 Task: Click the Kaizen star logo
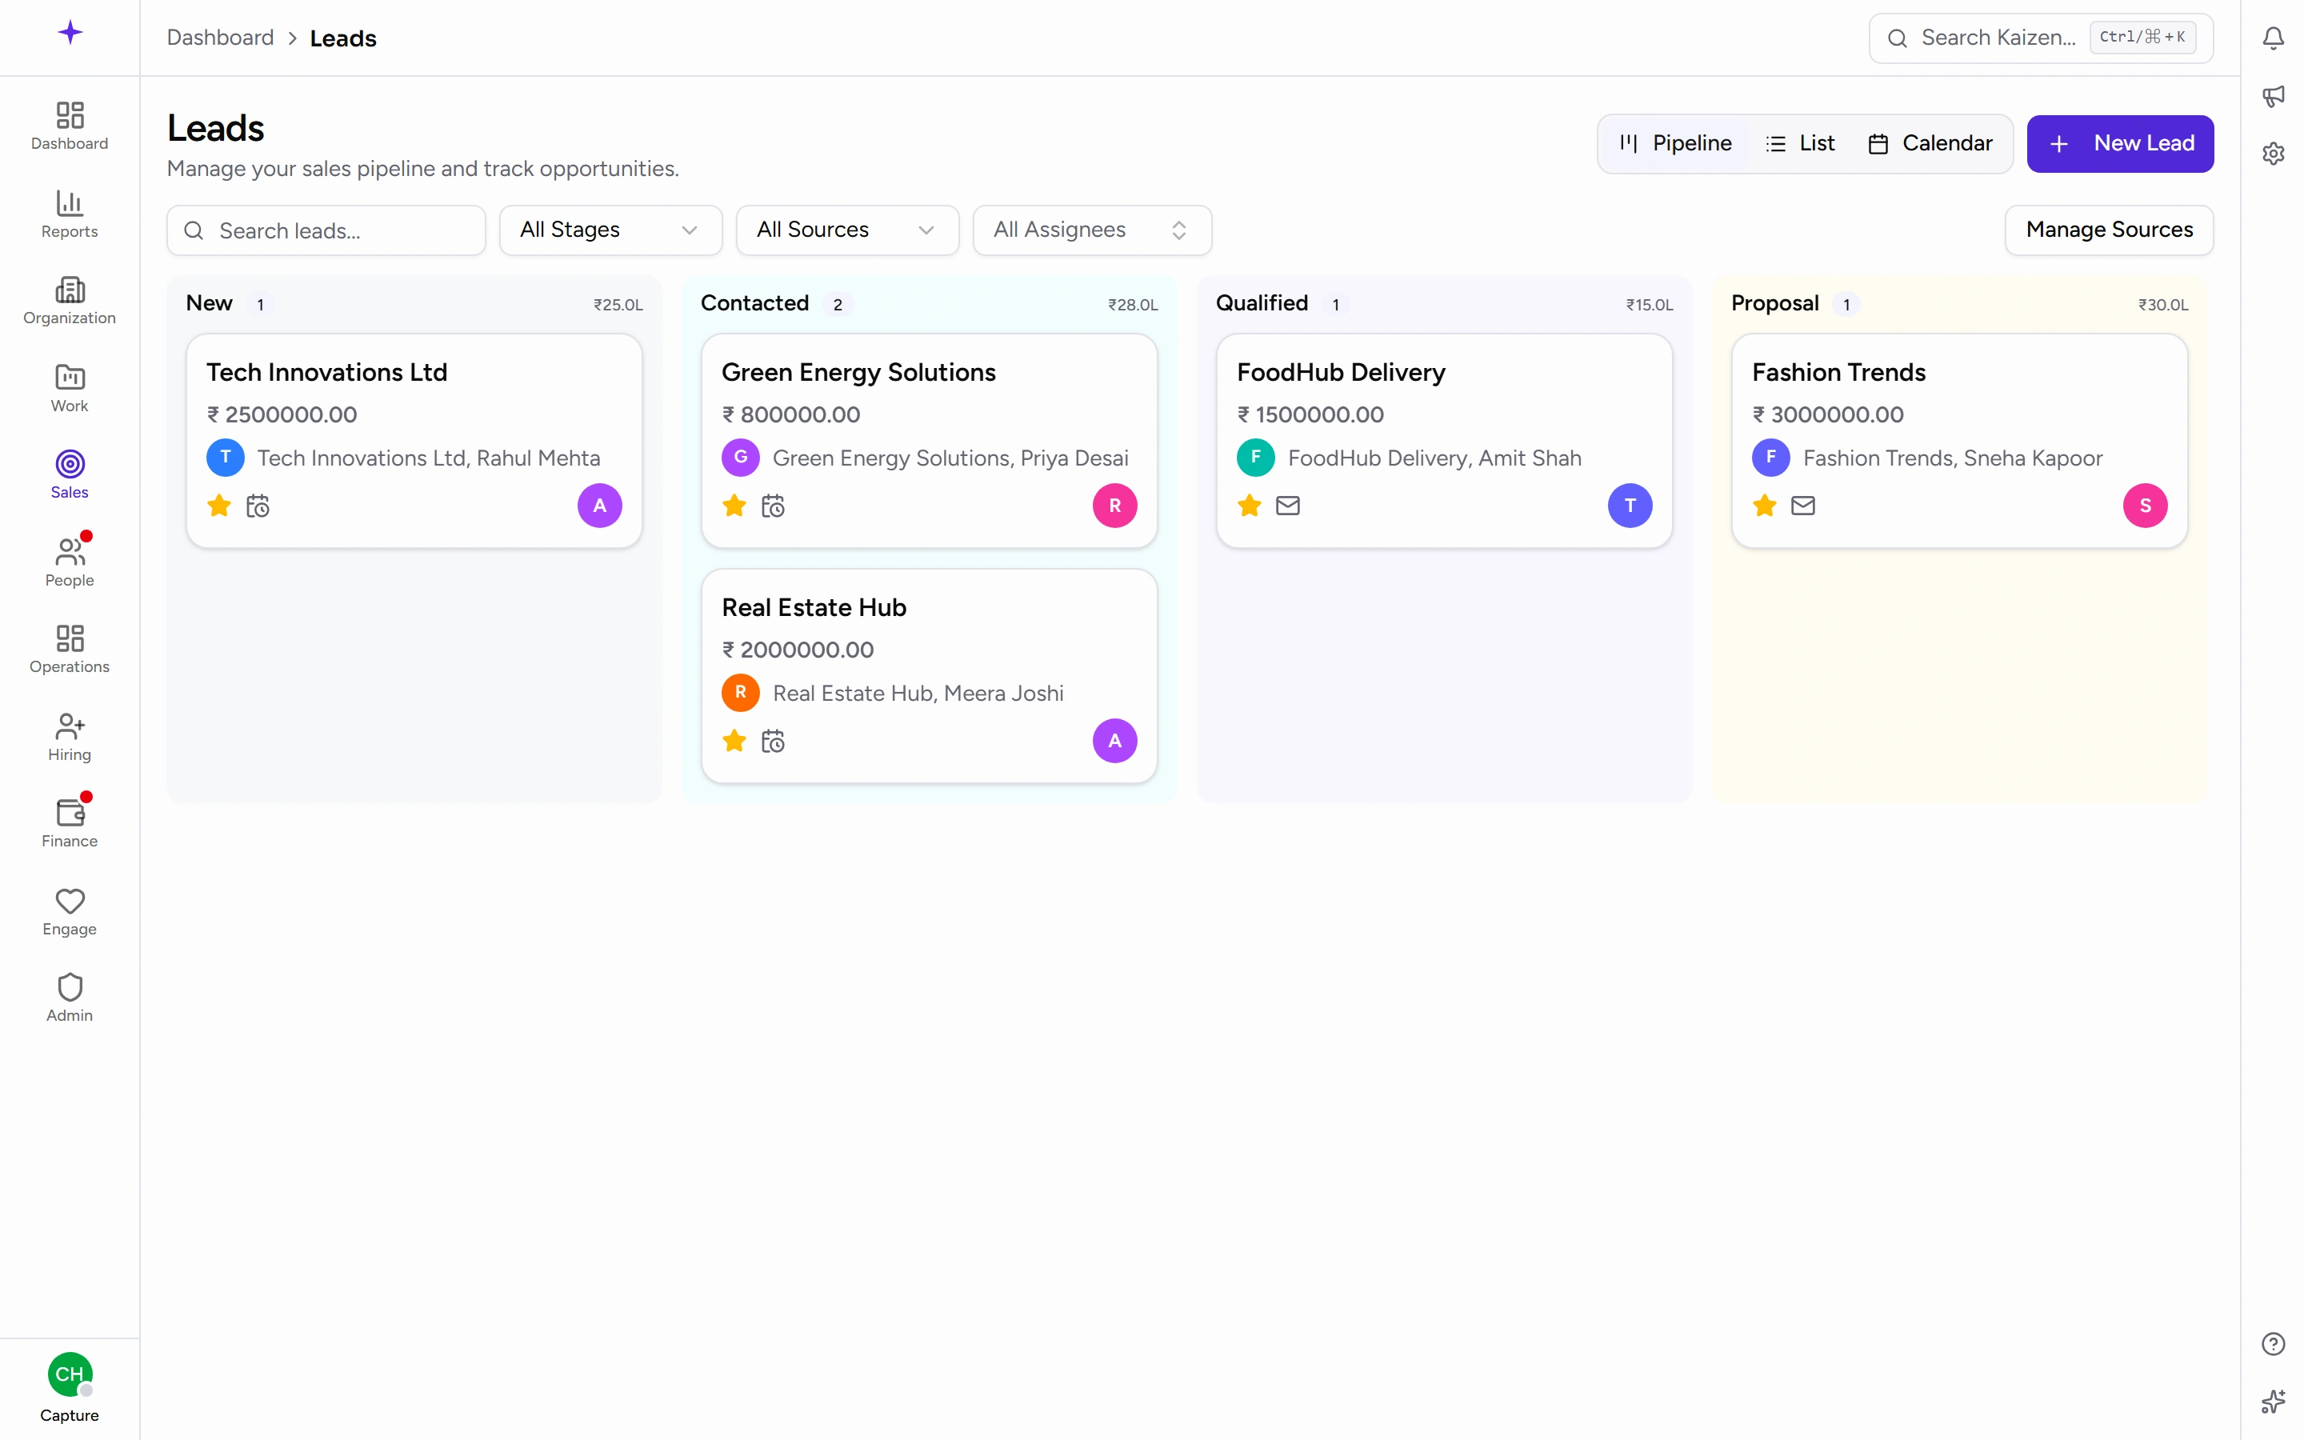(70, 34)
